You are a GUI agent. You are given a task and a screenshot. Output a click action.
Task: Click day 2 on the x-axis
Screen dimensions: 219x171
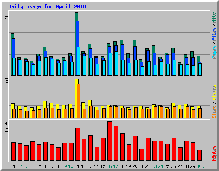pos(21,166)
